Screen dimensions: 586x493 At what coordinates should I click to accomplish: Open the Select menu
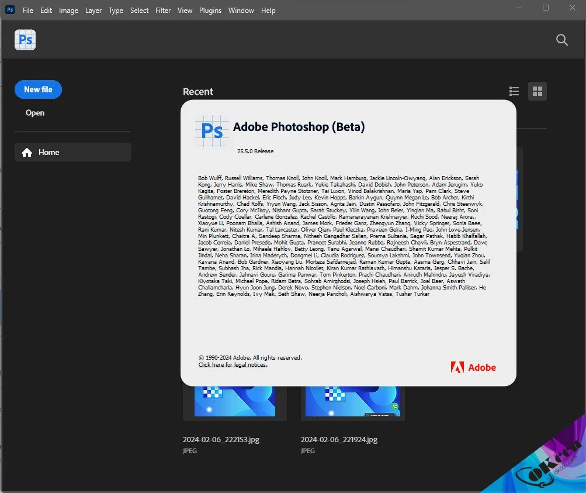tap(139, 11)
